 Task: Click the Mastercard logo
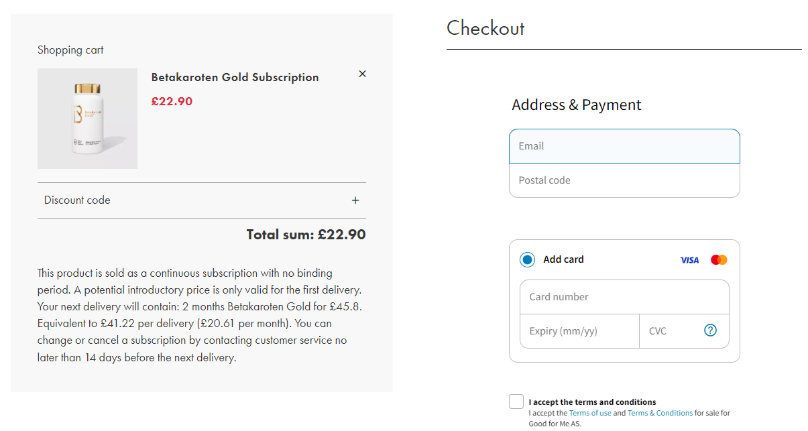[719, 260]
